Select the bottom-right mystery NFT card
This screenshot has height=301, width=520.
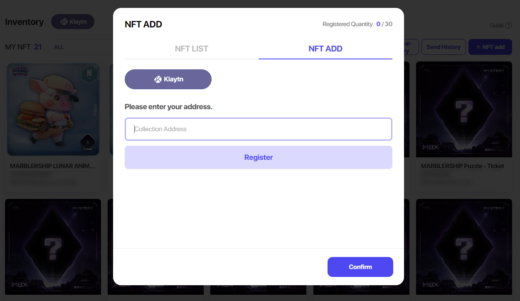tap(464, 247)
